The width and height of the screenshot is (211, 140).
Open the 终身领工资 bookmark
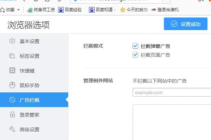coord(43,10)
